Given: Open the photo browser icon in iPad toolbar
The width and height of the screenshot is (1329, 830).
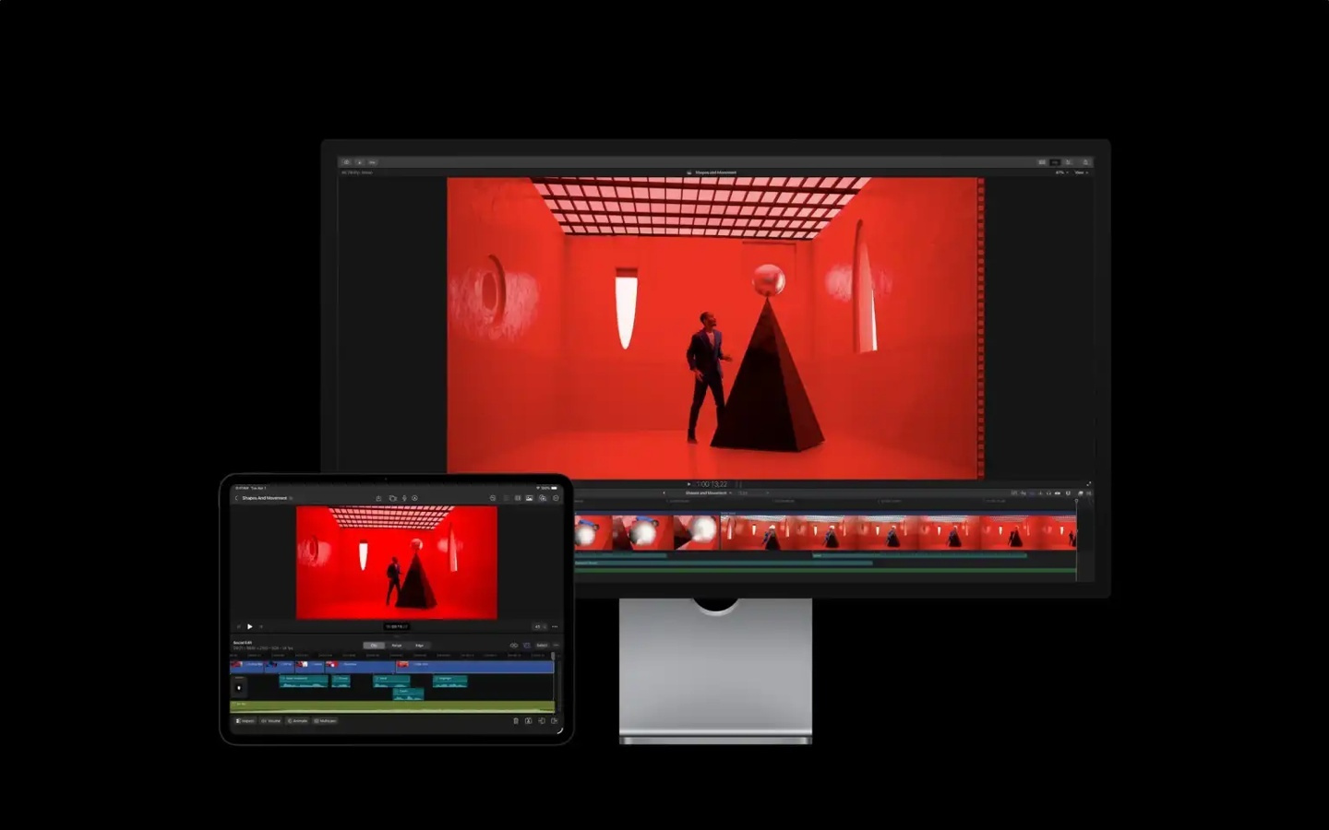Looking at the screenshot, I should tap(530, 498).
